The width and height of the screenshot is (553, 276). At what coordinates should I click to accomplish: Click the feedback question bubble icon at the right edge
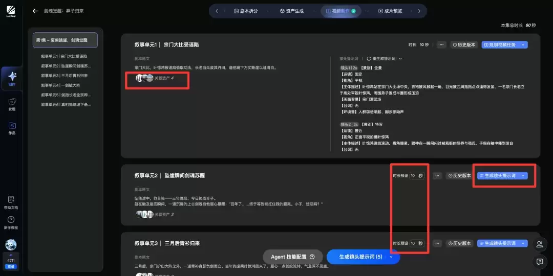pos(539,262)
